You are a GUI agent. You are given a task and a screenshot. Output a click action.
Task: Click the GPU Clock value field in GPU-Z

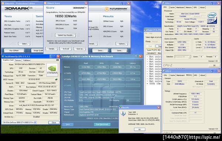pos(19,109)
